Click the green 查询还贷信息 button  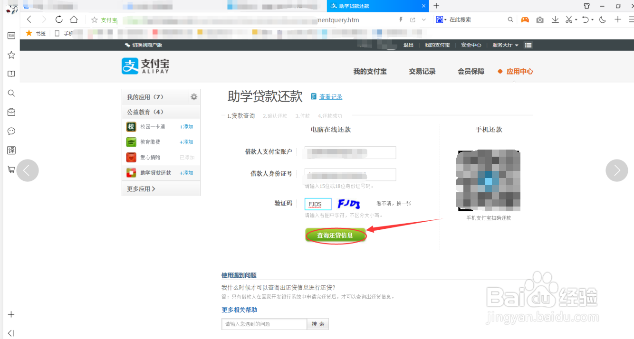click(x=336, y=235)
